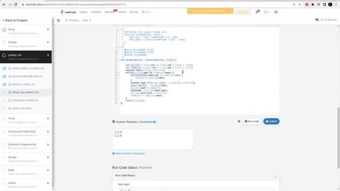Image resolution: width=340 pixels, height=191 pixels.
Task: Open the Problems nav item
Action: coord(96,12)
